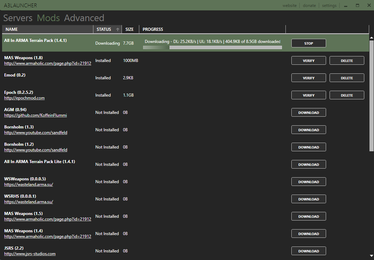Click the Downloading status text
The height and width of the screenshot is (260, 374).
[108, 43]
